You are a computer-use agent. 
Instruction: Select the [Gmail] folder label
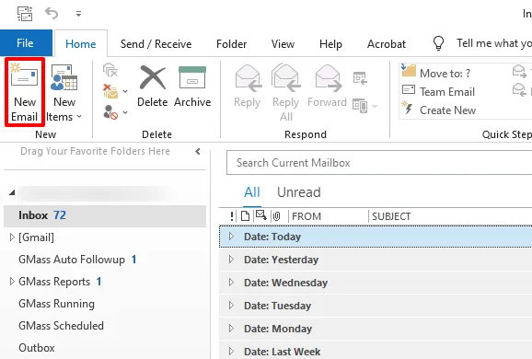[36, 237]
